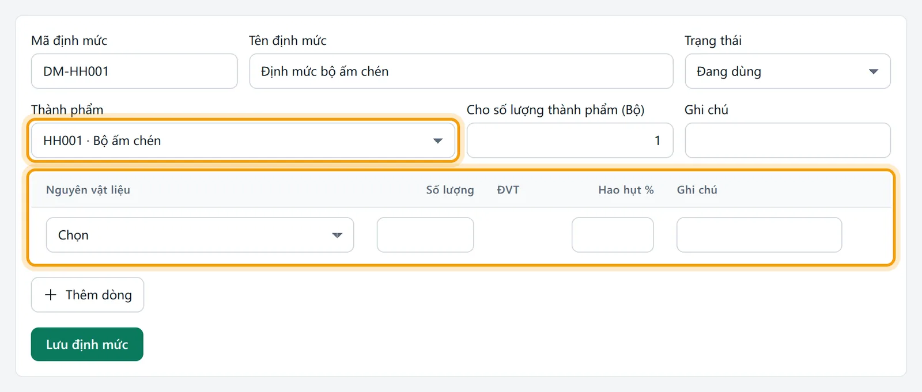Click the ĐVT column header
Viewport: 922px width, 392px height.
[x=508, y=190]
